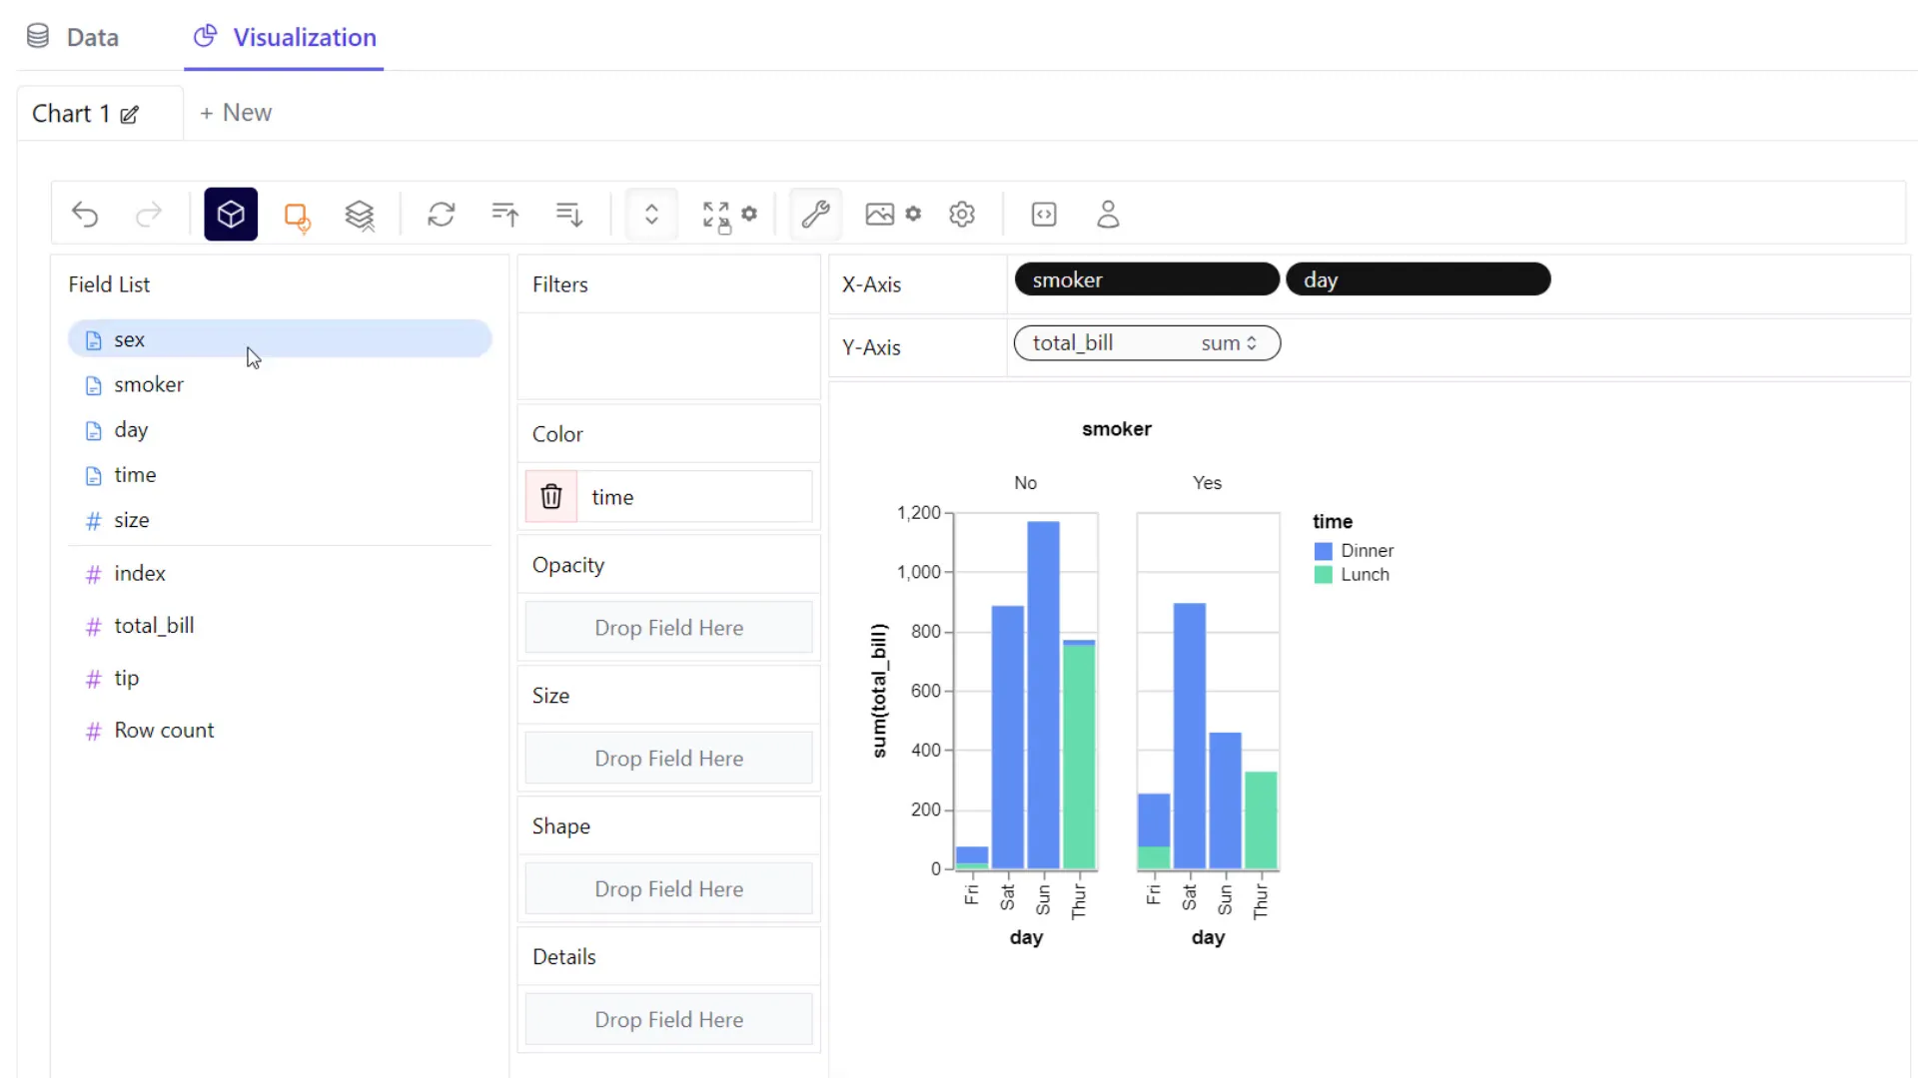The width and height of the screenshot is (1918, 1078).
Task: Select the descending sort icon
Action: (x=567, y=214)
